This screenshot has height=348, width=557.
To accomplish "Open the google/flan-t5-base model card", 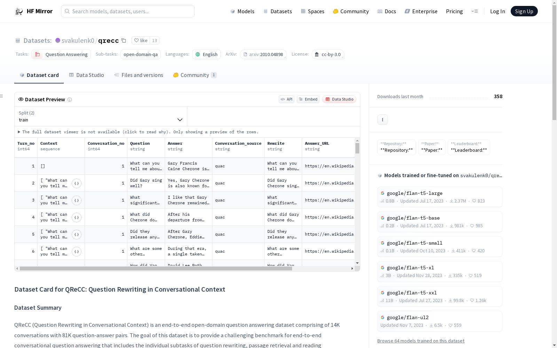I will [440, 222].
